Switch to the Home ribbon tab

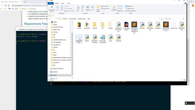[x=56, y=3]
